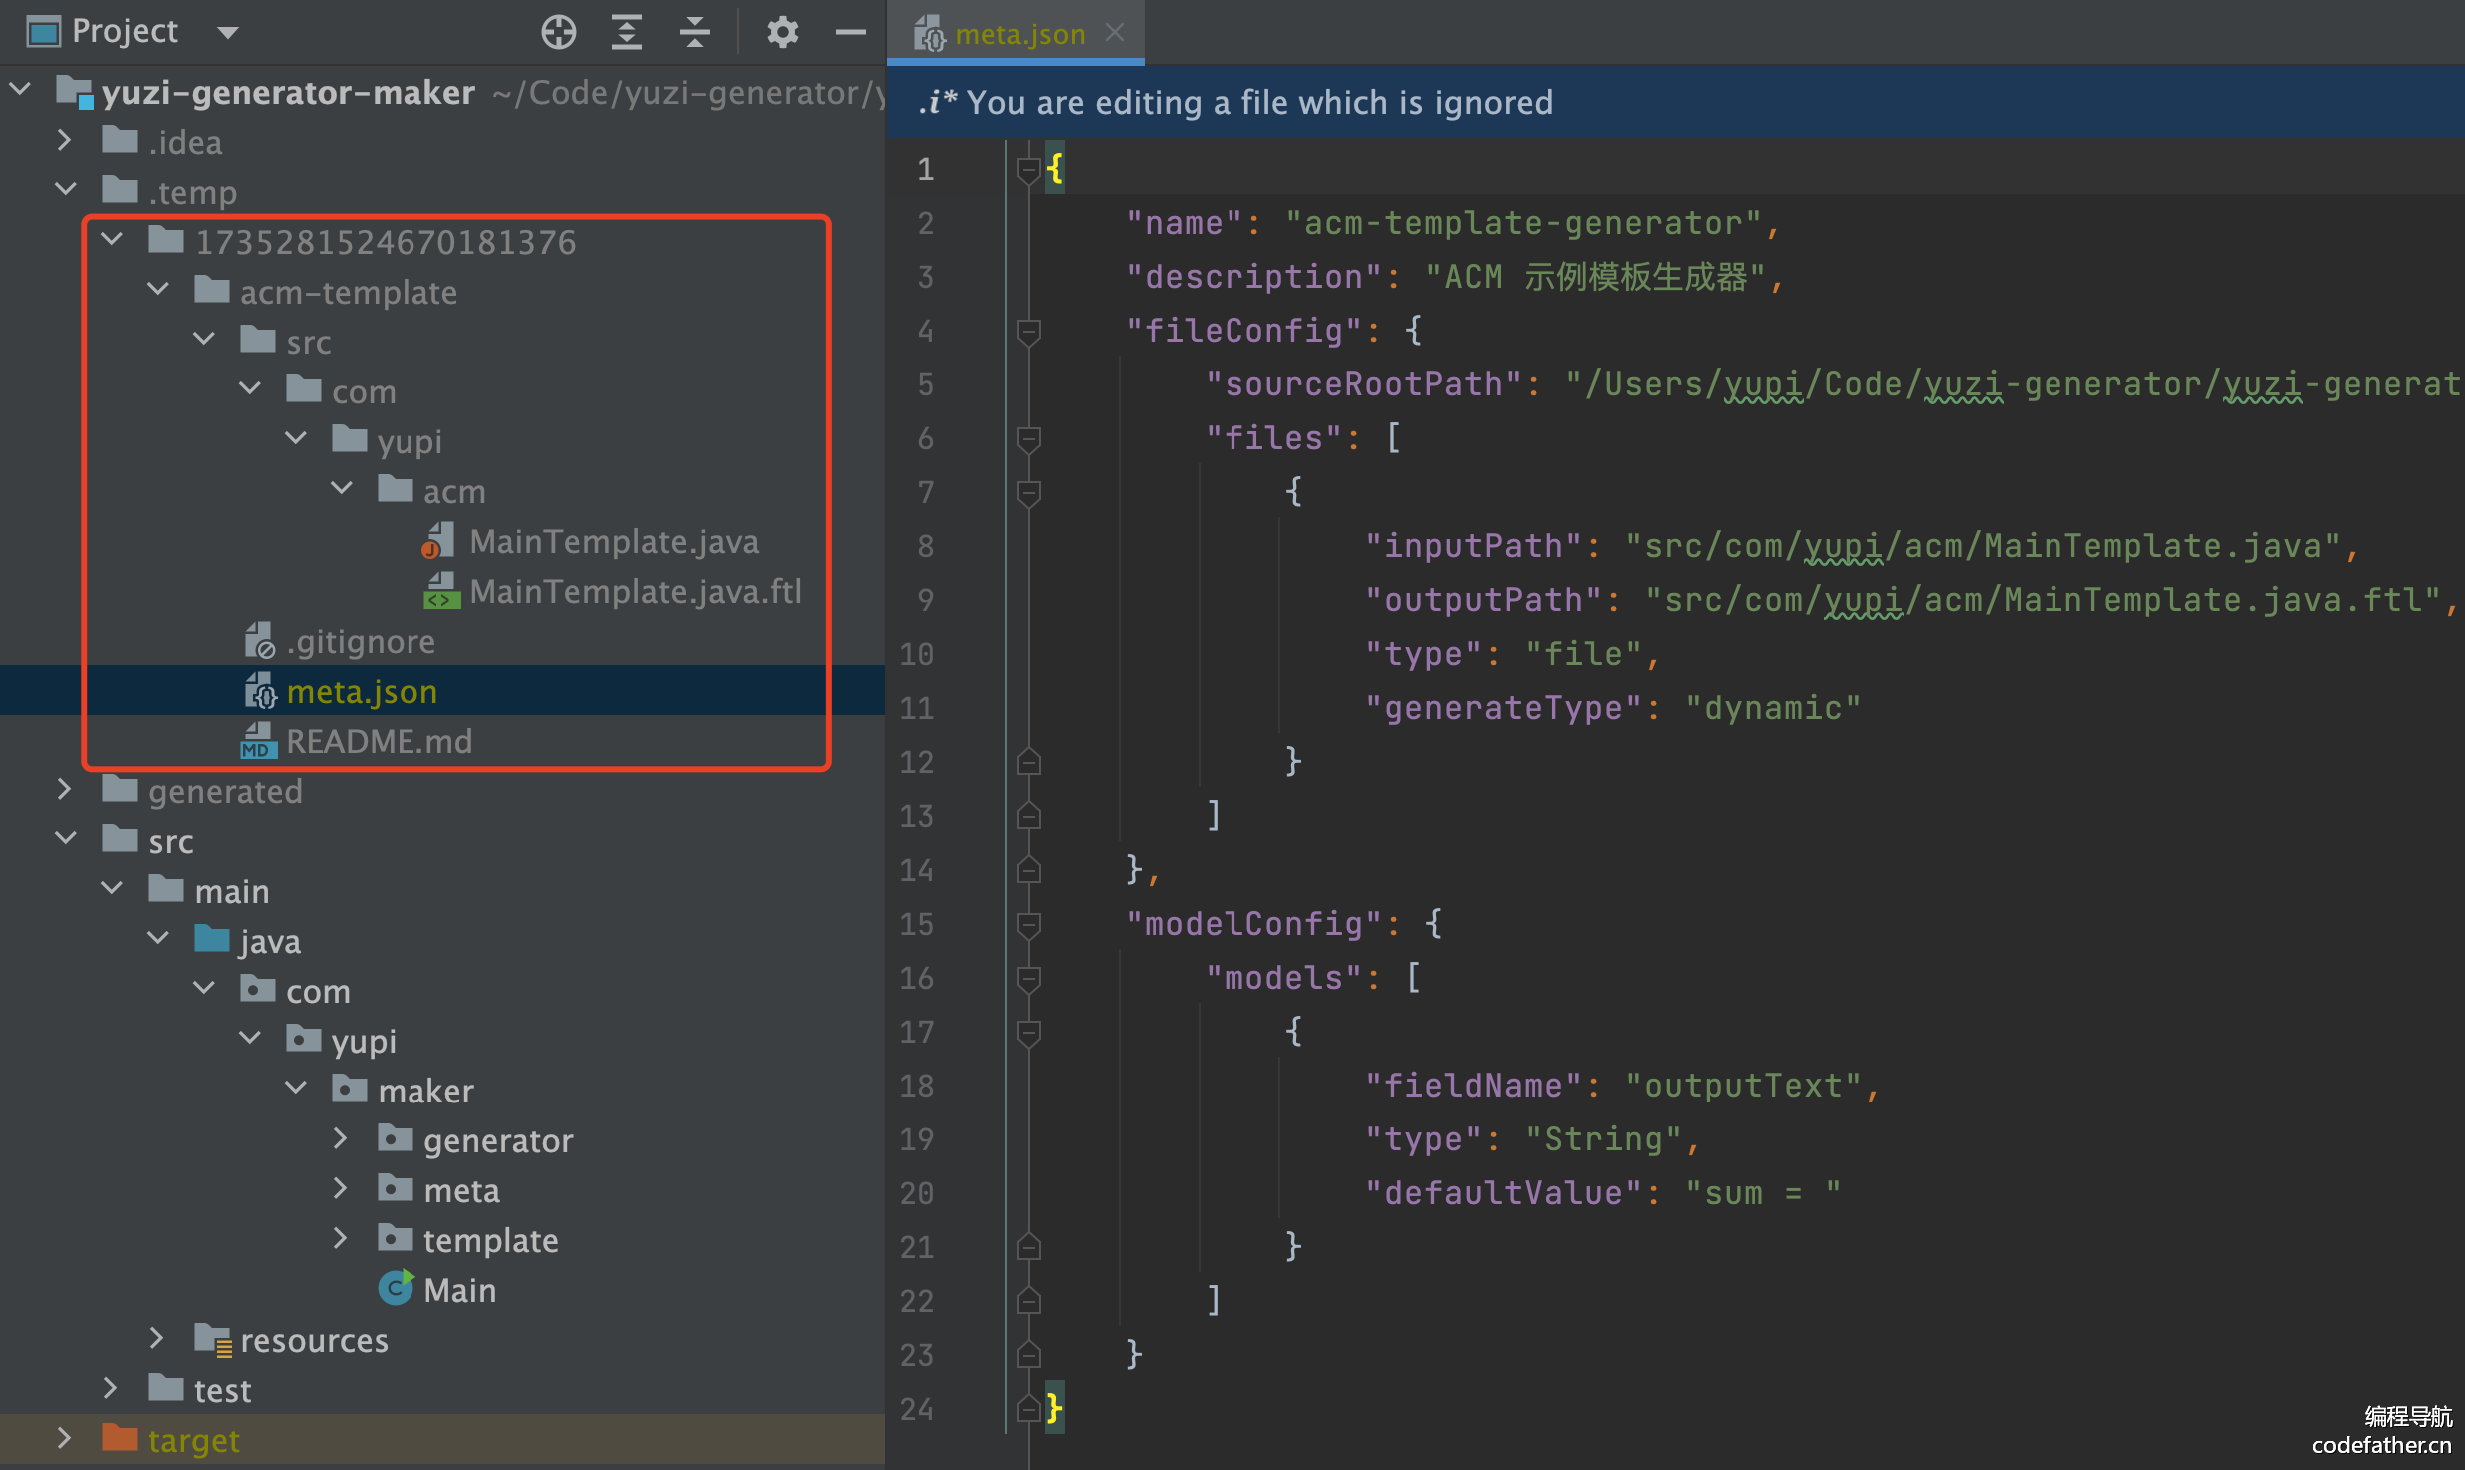The image size is (2465, 1470).
Task: Open Project panel settings gear
Action: pyautogui.click(x=782, y=32)
